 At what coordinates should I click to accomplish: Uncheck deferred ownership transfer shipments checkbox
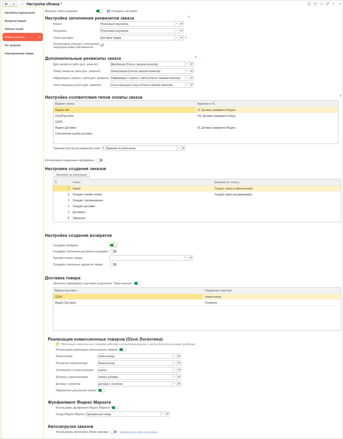pos(102,45)
